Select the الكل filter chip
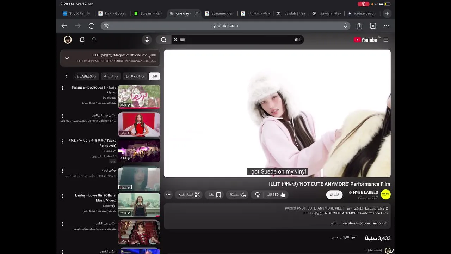 154,76
